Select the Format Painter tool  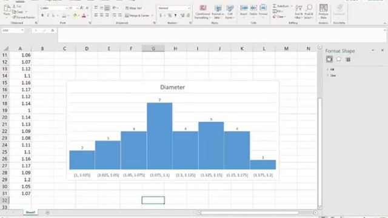point(24,18)
